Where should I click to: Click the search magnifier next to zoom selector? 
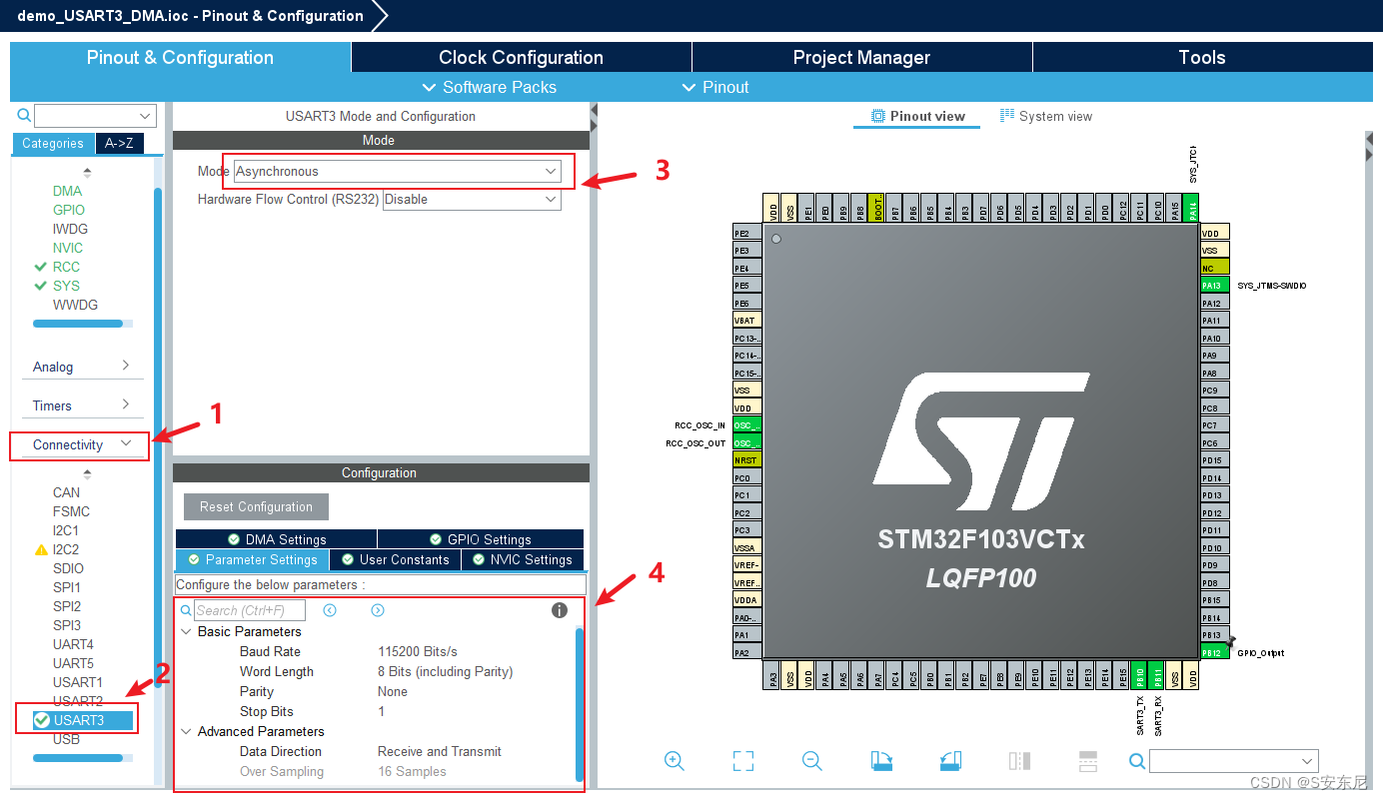pos(1136,761)
